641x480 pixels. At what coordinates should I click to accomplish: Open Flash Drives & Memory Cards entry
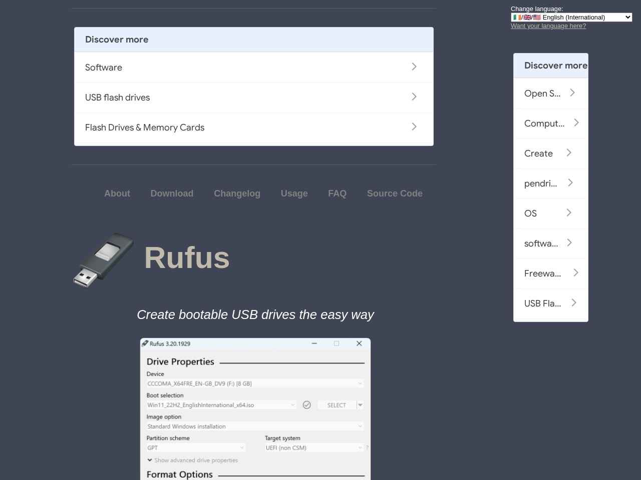coord(254,127)
